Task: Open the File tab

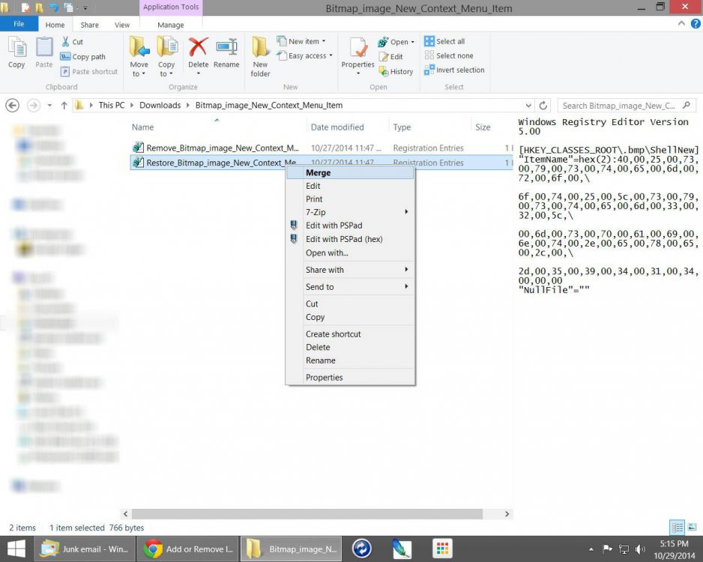Action: (19, 24)
